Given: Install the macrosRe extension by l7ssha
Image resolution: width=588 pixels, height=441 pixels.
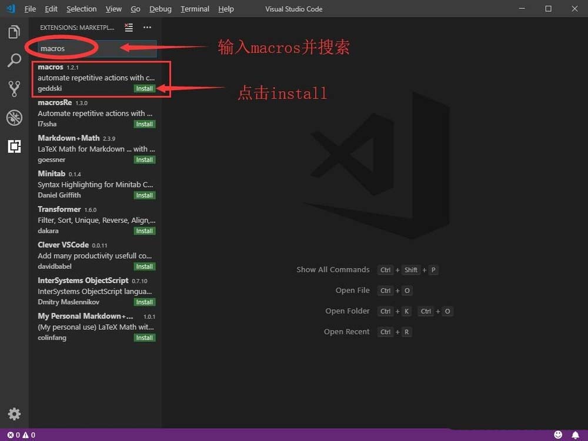Looking at the screenshot, I should (x=144, y=124).
